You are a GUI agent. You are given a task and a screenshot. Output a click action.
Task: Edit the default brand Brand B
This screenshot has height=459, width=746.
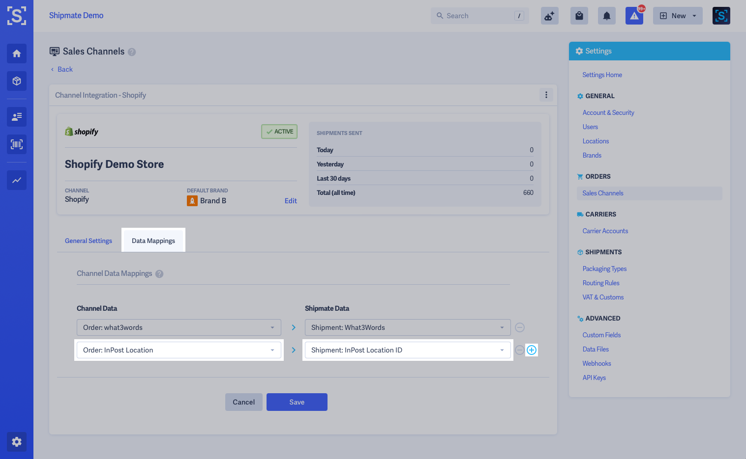click(291, 200)
